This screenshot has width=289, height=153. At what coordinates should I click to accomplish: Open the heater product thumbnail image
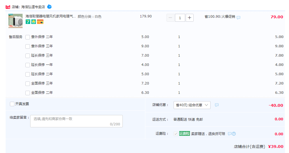(x=16, y=21)
